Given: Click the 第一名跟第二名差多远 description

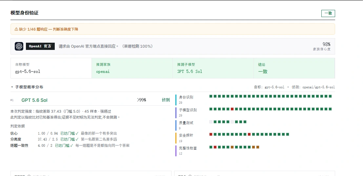Looking at the screenshot, I should pos(99,139).
